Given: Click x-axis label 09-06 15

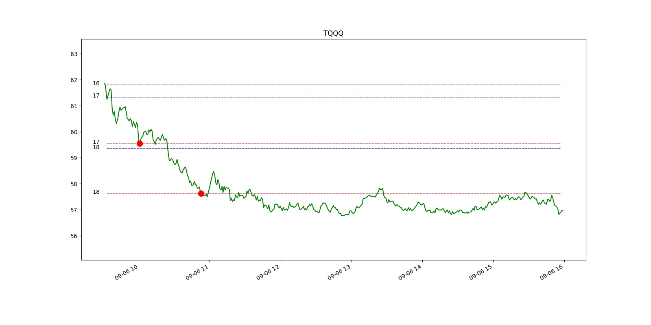Looking at the screenshot, I should (x=481, y=272).
